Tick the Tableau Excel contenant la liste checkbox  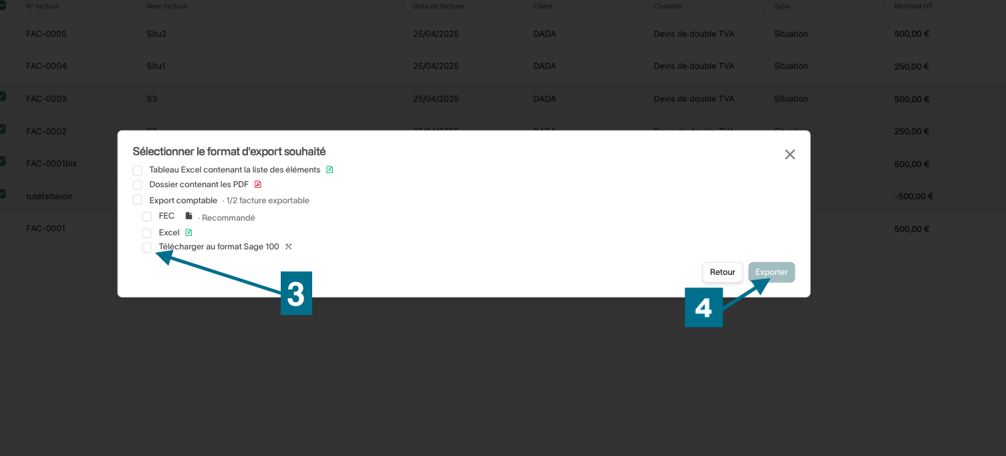(x=138, y=170)
